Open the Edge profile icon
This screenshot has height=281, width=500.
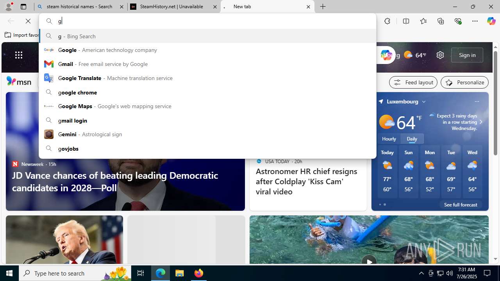coord(9,7)
